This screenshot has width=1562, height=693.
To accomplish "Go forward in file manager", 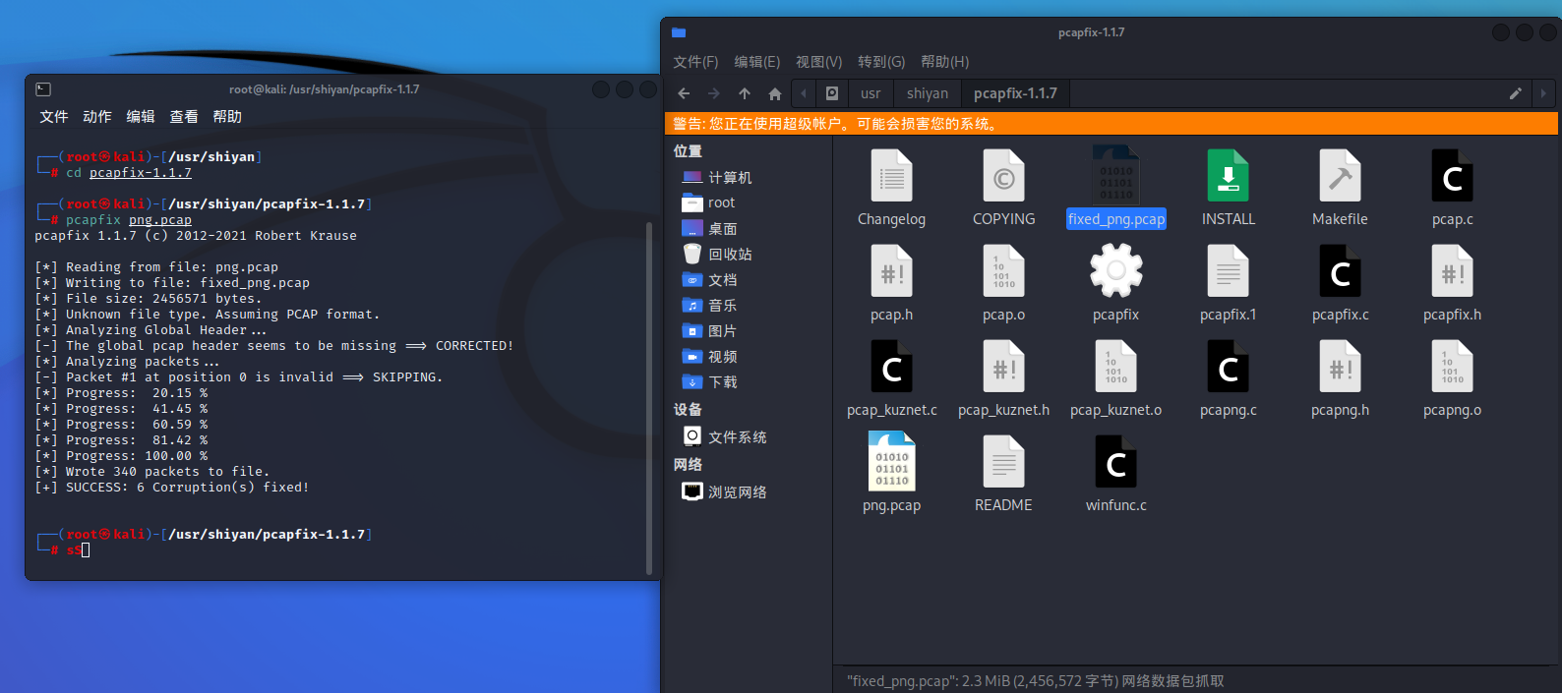I will [x=714, y=93].
